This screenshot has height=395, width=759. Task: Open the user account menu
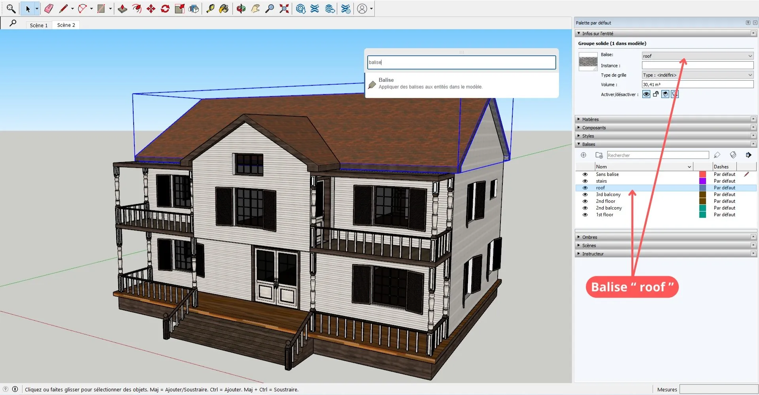coord(364,9)
